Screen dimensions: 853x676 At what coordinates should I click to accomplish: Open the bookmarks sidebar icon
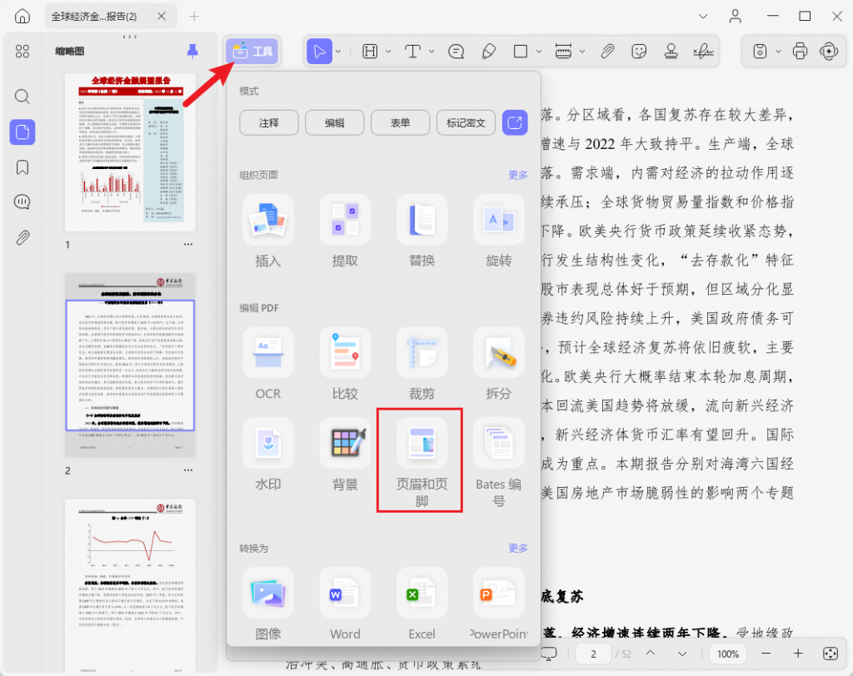tap(22, 167)
